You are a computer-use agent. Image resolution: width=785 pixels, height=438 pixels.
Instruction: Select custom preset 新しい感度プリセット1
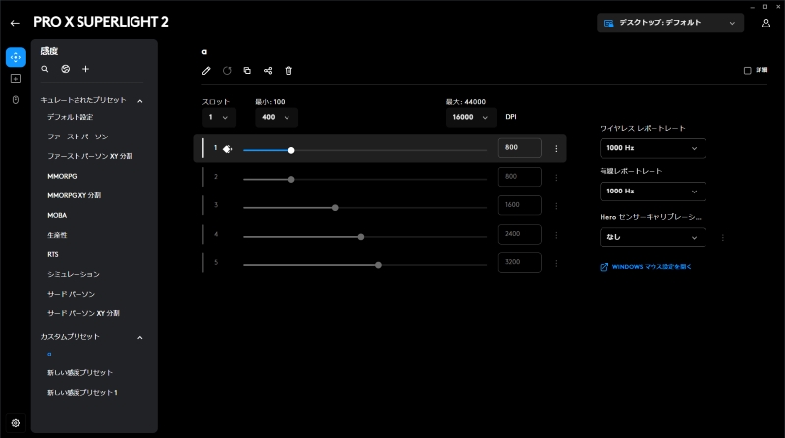pyautogui.click(x=82, y=393)
